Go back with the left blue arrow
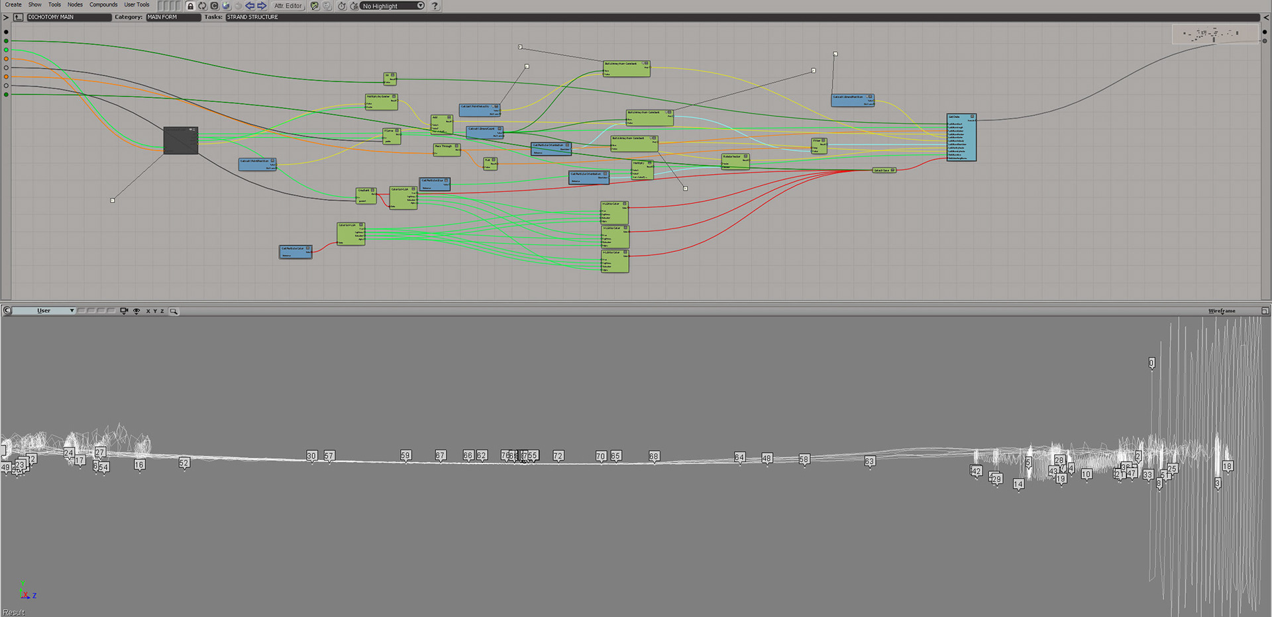The width and height of the screenshot is (1272, 617). coord(250,6)
